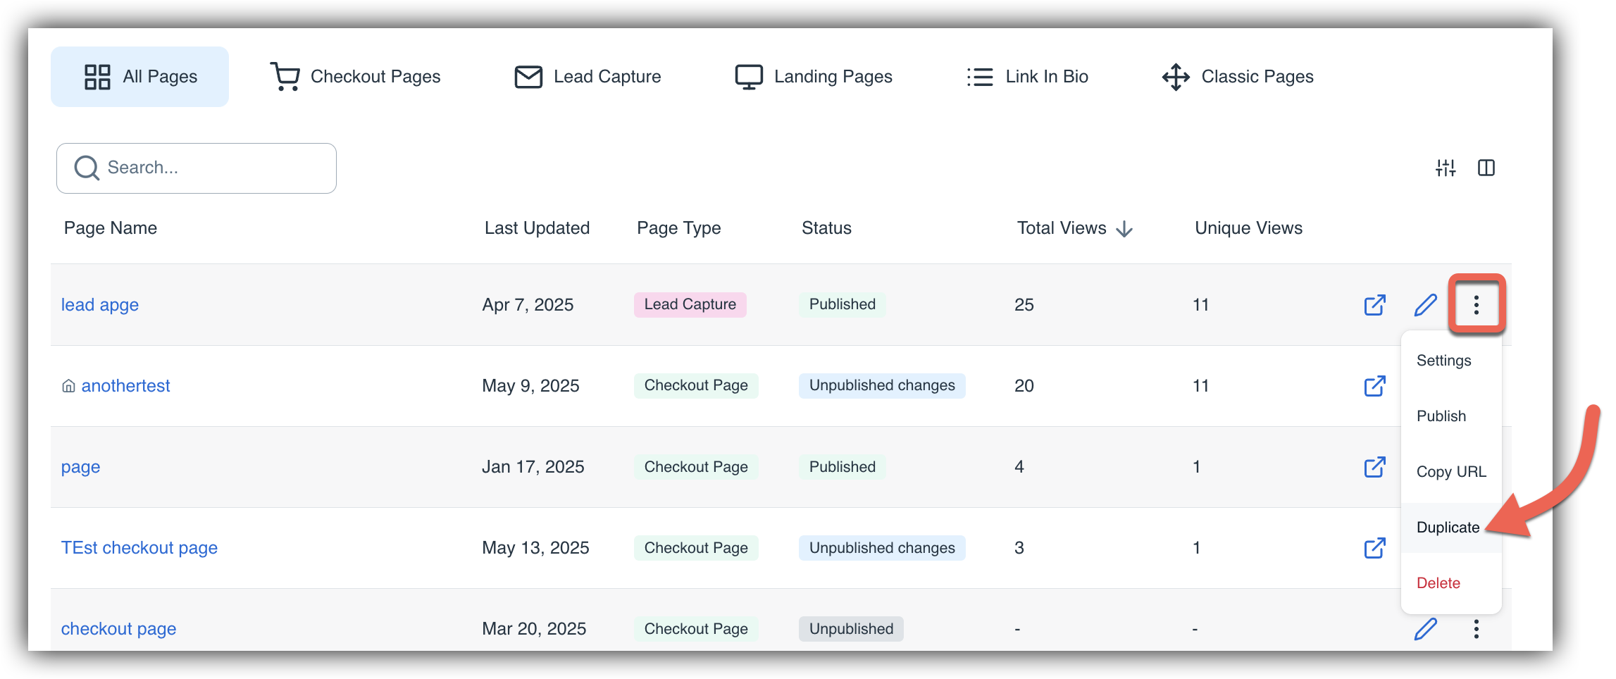The height and width of the screenshot is (679, 1616).
Task: Open the three-dot menu for checkout page
Action: point(1477,629)
